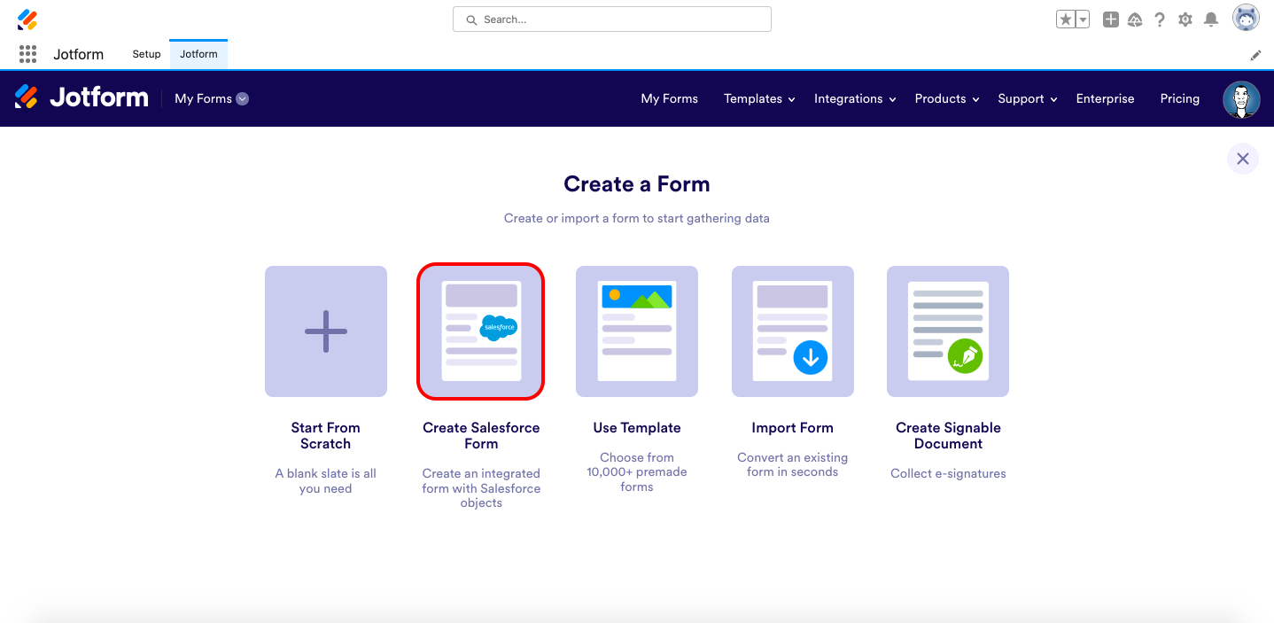Screen dimensions: 1274x623
Task: Click the Import Form title text
Action: (x=793, y=428)
